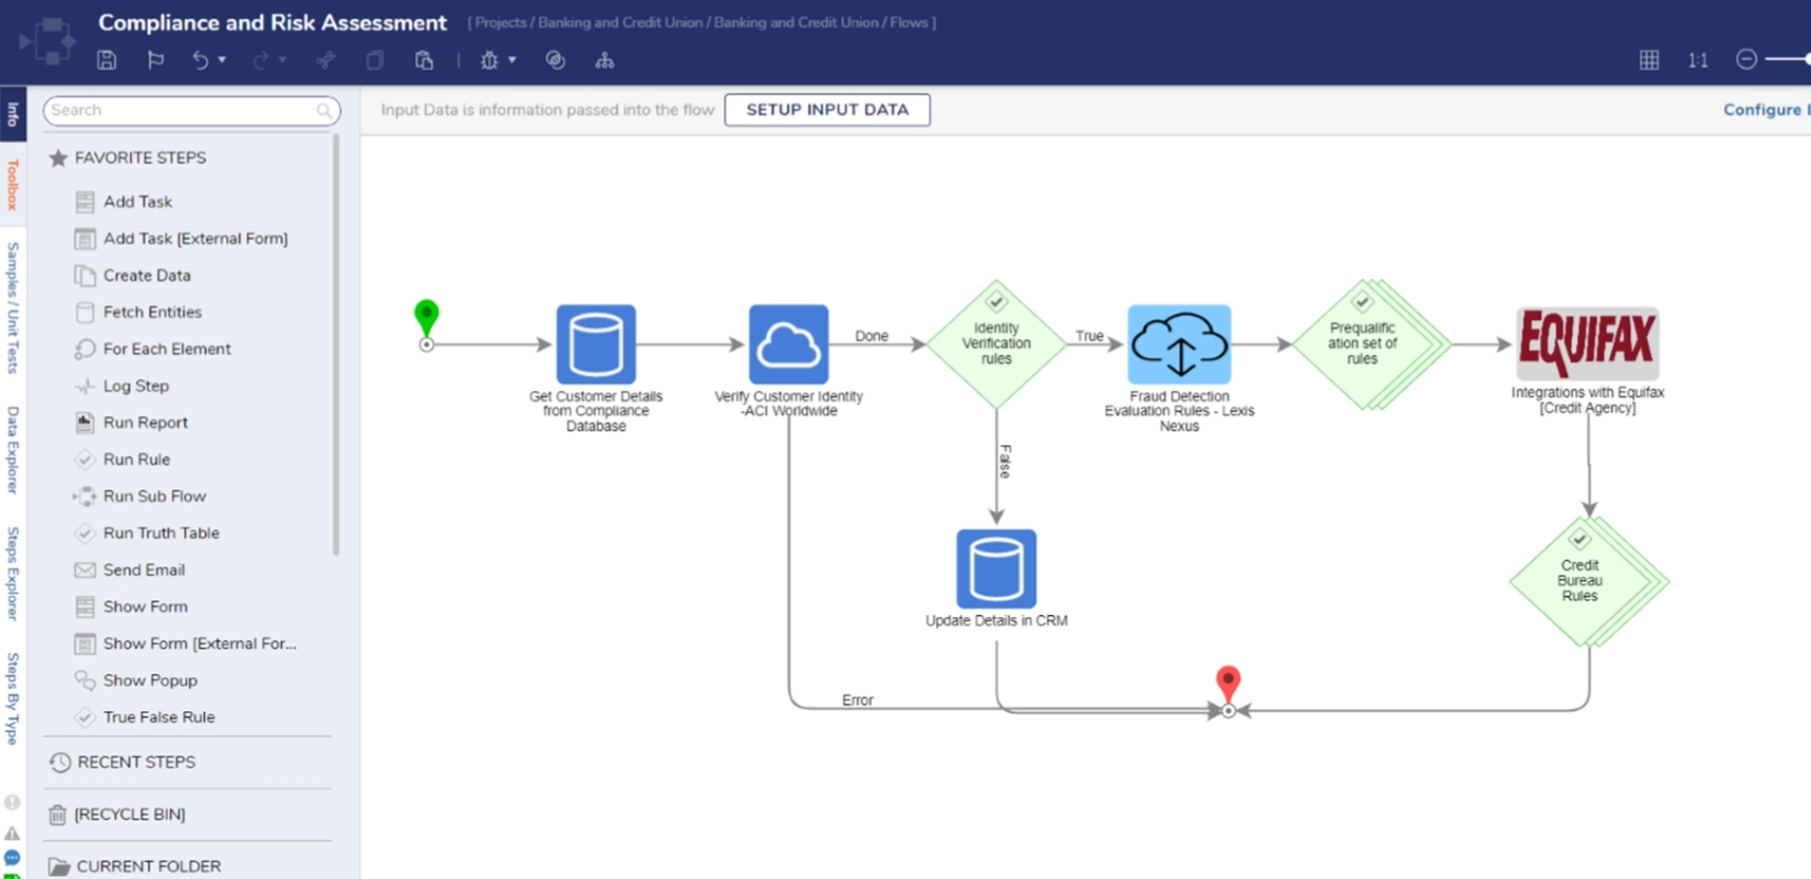The image size is (1811, 879).
Task: Reset zoom with the 1:1 button
Action: (x=1697, y=60)
